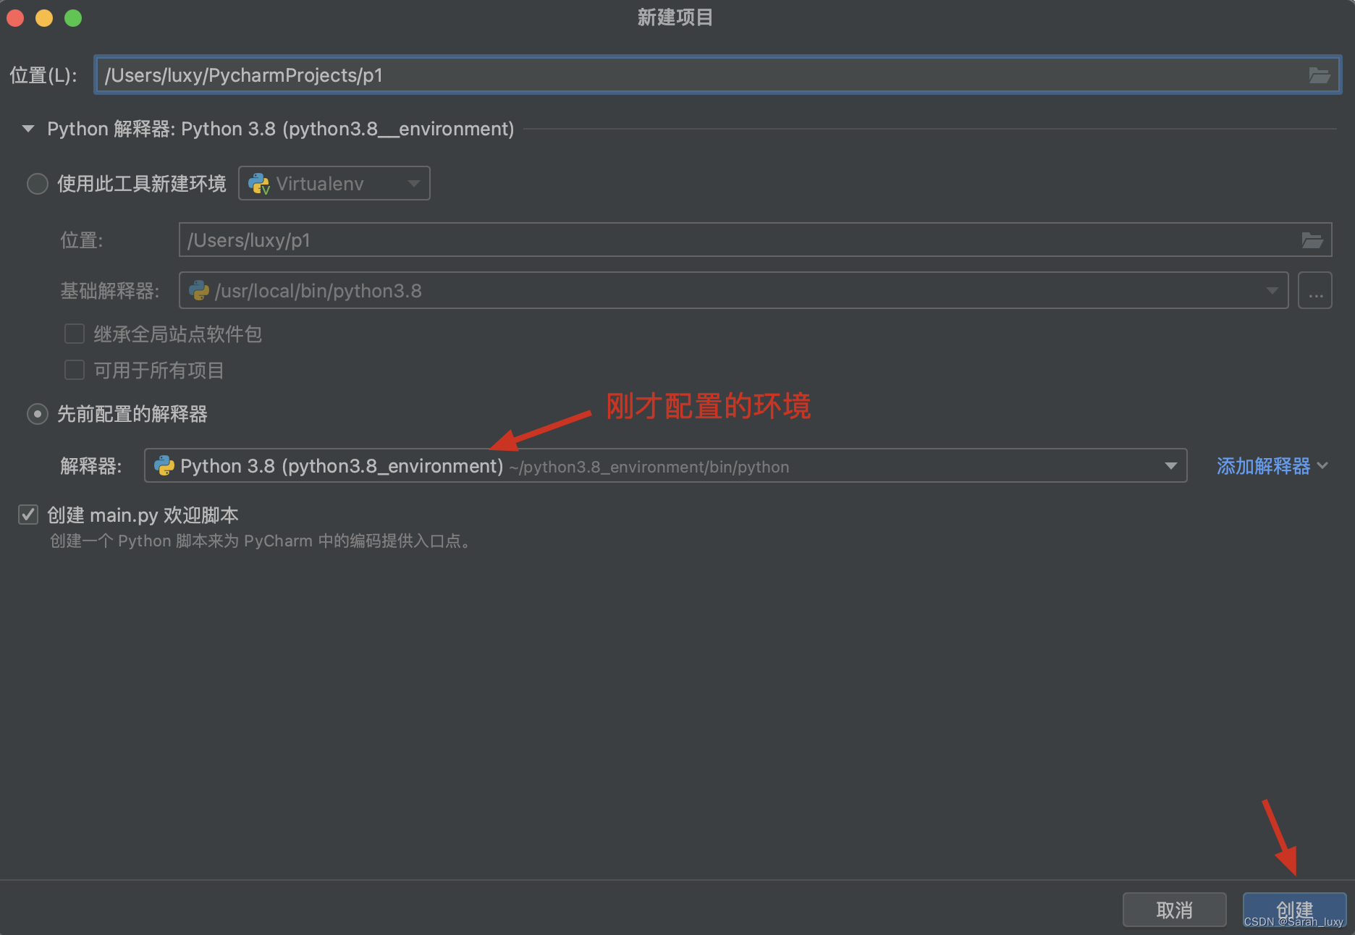1355x935 pixels.
Task: Click the Create (创建) button
Action: click(x=1294, y=910)
